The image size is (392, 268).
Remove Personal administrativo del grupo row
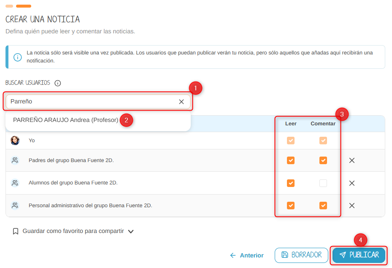(351, 206)
